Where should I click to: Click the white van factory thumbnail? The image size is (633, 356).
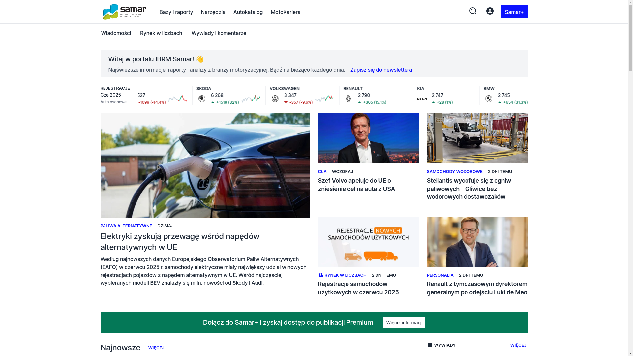(477, 138)
